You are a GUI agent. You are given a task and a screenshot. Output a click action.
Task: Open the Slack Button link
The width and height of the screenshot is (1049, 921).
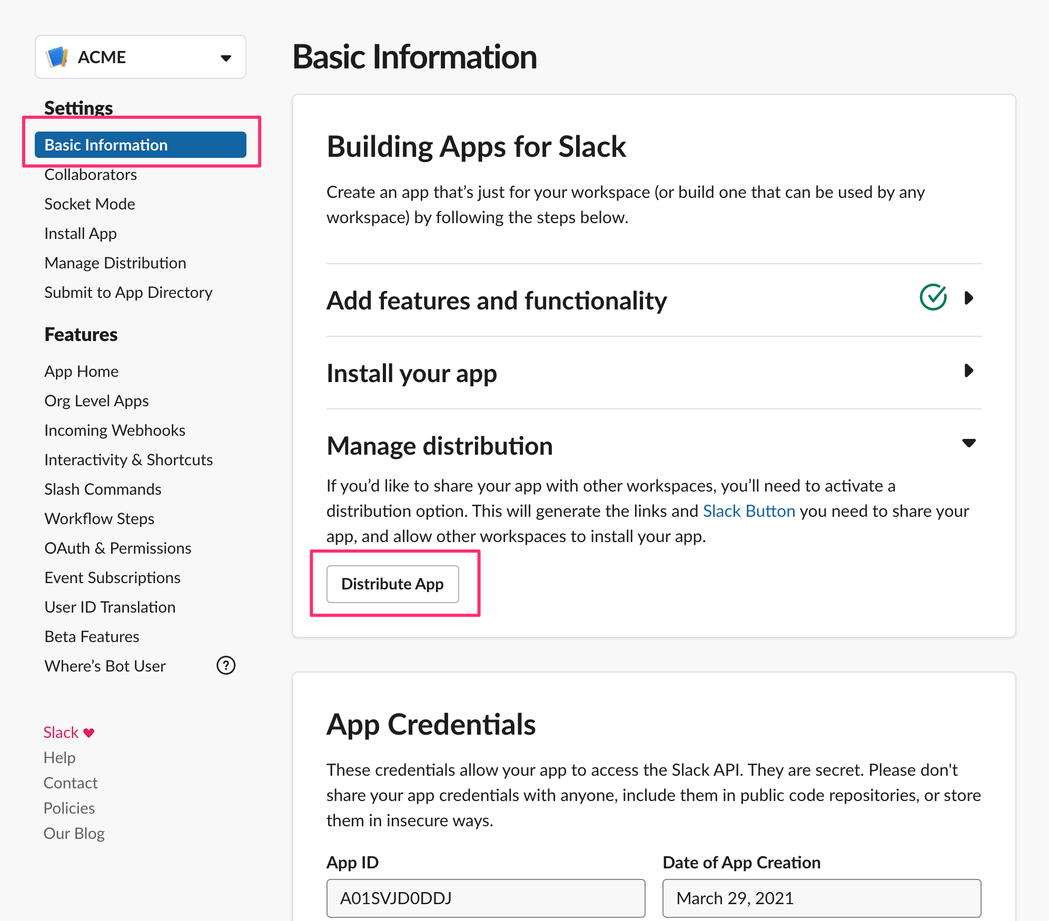tap(748, 511)
